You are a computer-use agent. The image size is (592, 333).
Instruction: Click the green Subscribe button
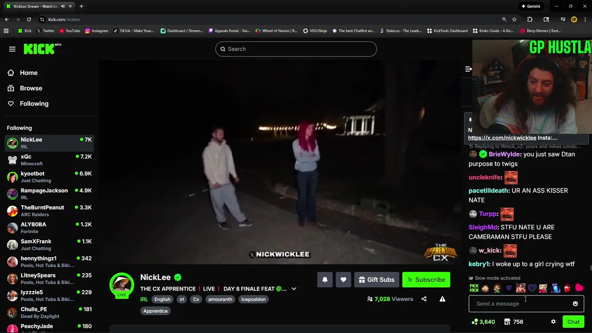[426, 279]
